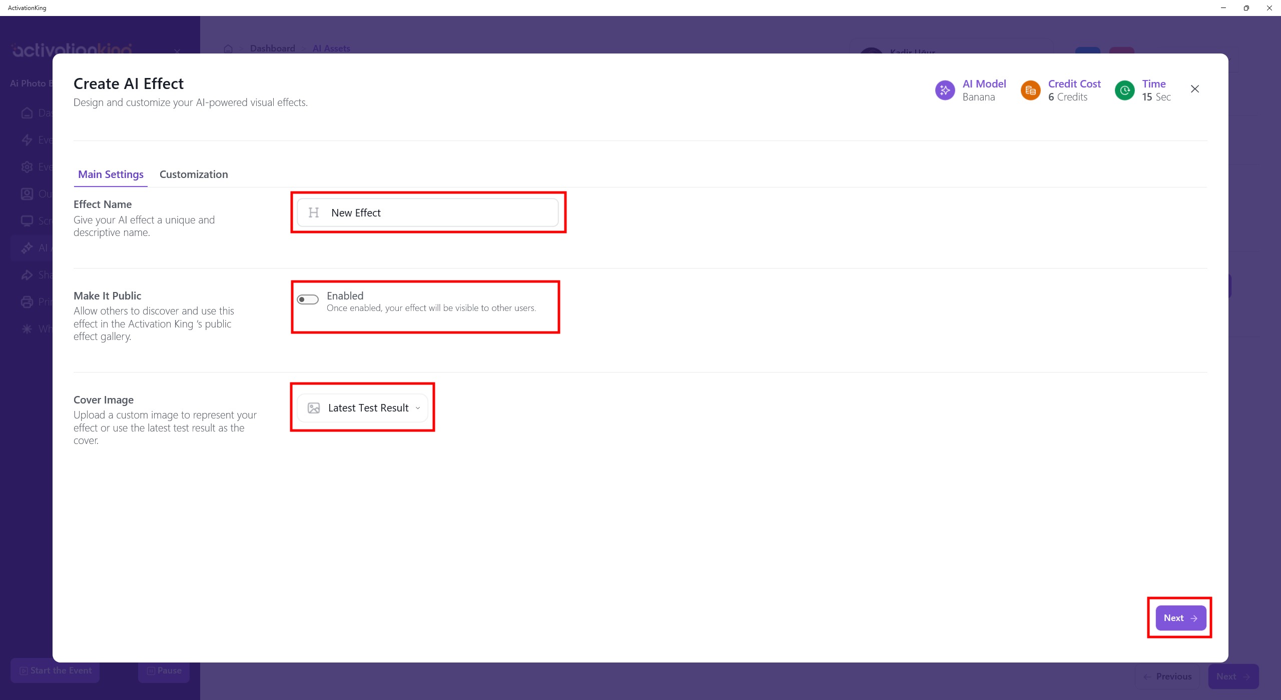Screen dimensions: 1281x700
Task: Click the printer icon in sidebar
Action: coord(27,302)
